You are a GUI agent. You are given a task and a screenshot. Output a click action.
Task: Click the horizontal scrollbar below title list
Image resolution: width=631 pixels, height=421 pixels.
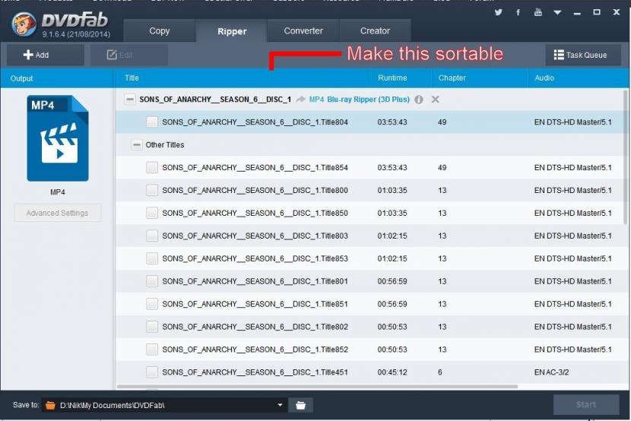point(317,386)
